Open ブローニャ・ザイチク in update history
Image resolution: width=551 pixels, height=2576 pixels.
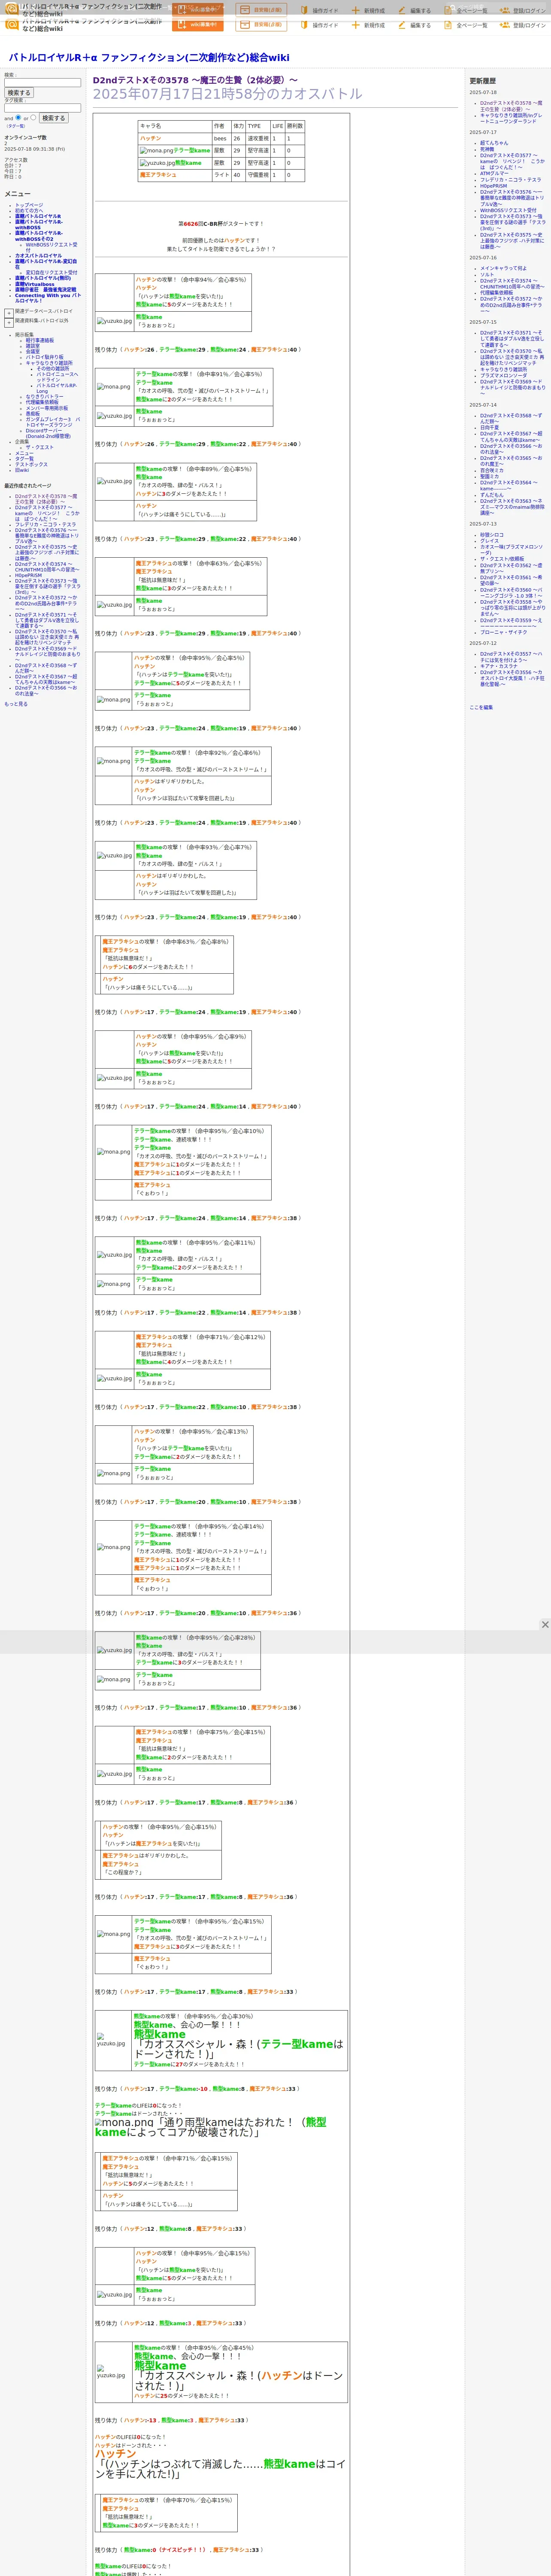[x=503, y=633]
